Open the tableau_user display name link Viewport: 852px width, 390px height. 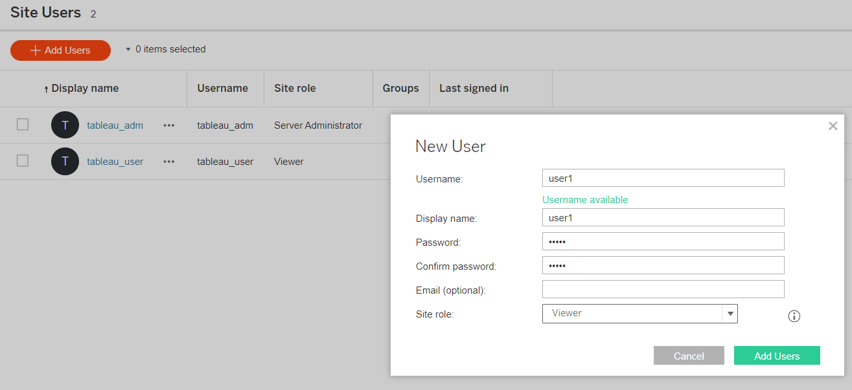pyautogui.click(x=115, y=162)
